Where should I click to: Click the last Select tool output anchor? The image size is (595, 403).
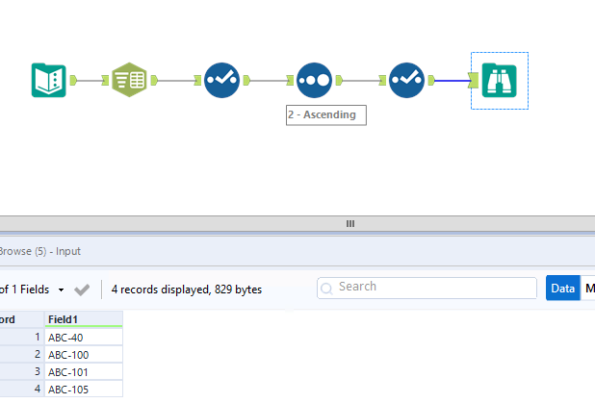(x=431, y=81)
